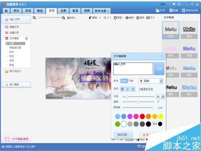Click the blue 应用 button

(159, 68)
